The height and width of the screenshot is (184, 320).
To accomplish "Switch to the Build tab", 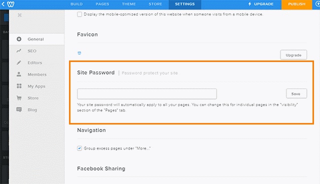I will [x=76, y=4].
